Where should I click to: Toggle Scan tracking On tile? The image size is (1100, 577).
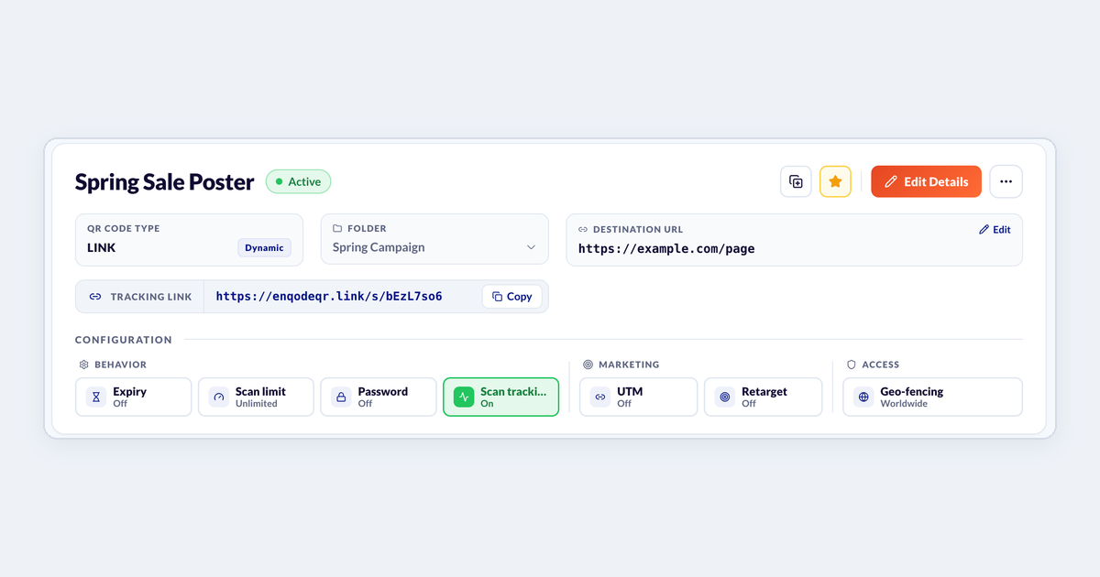point(500,397)
